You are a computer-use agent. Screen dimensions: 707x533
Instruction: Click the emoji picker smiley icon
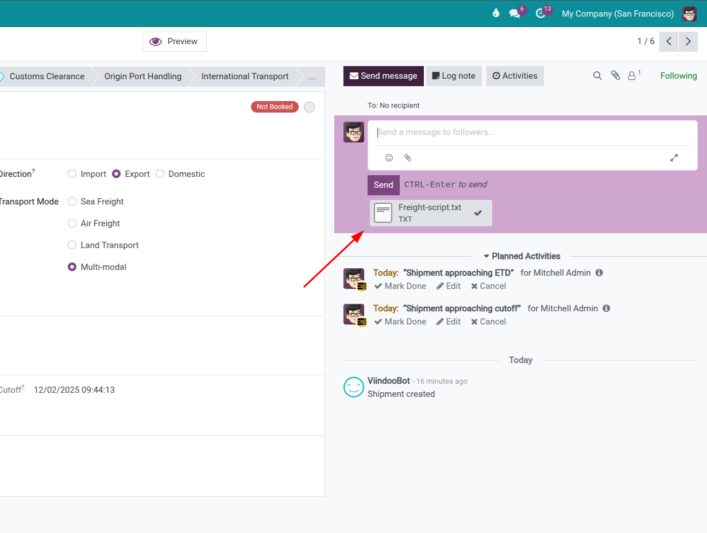click(389, 158)
